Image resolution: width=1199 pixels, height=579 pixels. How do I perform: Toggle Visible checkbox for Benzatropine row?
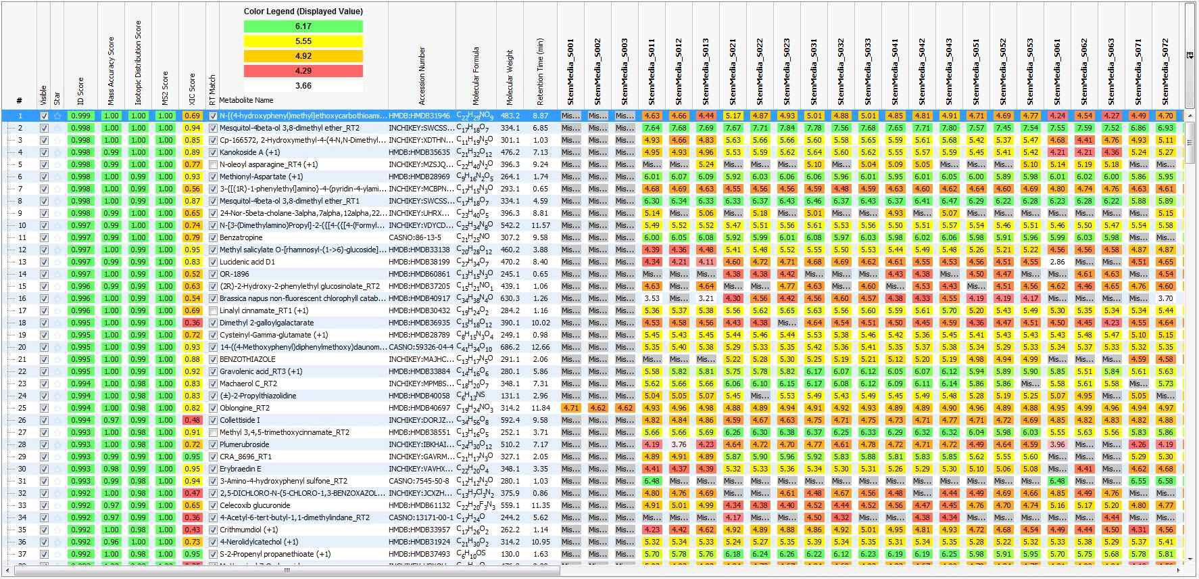[x=44, y=237]
